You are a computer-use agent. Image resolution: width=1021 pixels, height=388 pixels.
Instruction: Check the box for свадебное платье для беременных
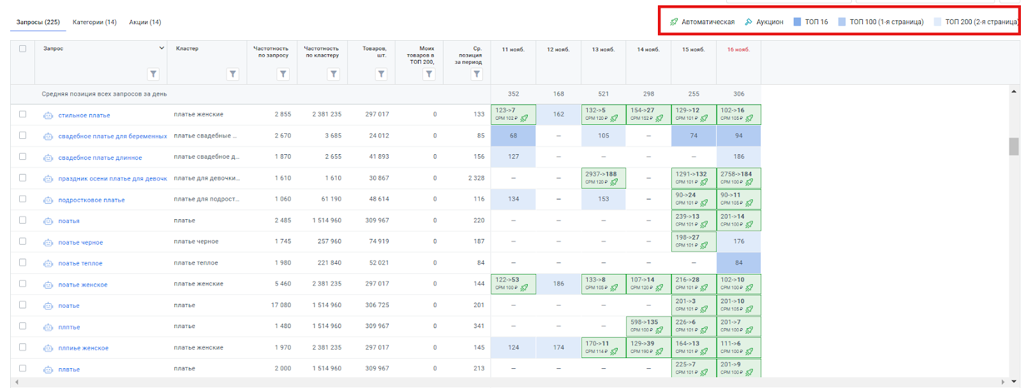tap(23, 135)
